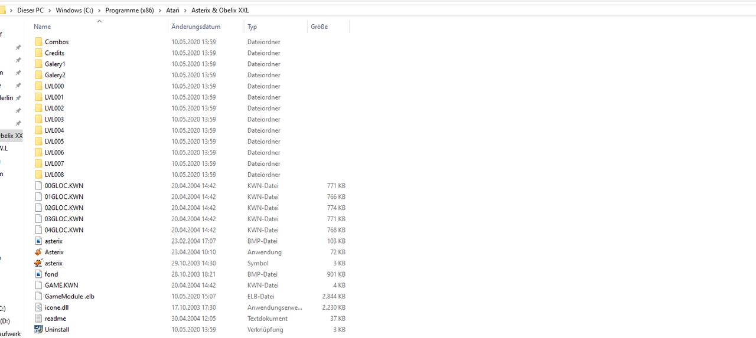Select the 03GLOC.KWN file icon

(x=38, y=219)
